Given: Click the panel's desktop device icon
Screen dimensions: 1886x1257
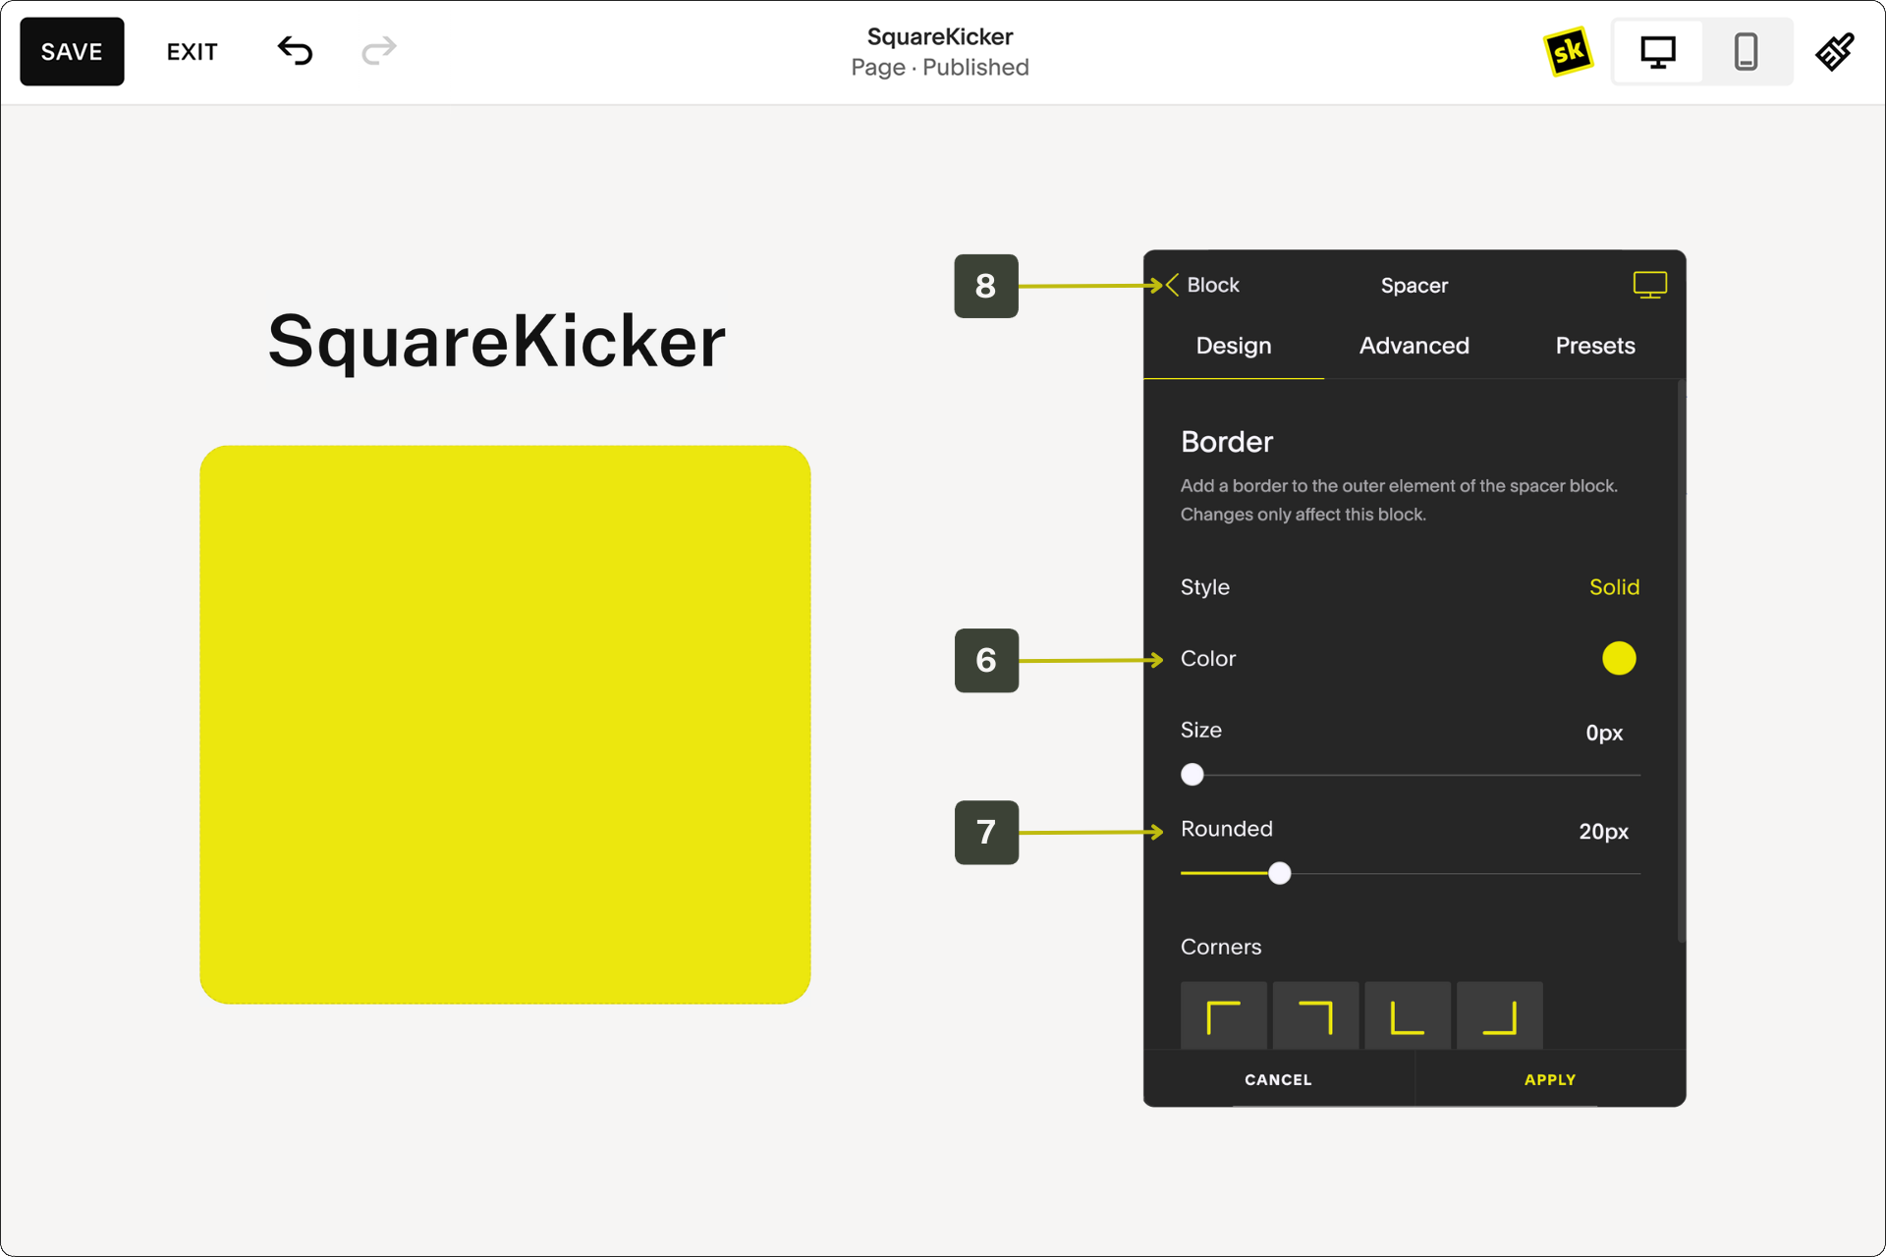Looking at the screenshot, I should point(1650,285).
